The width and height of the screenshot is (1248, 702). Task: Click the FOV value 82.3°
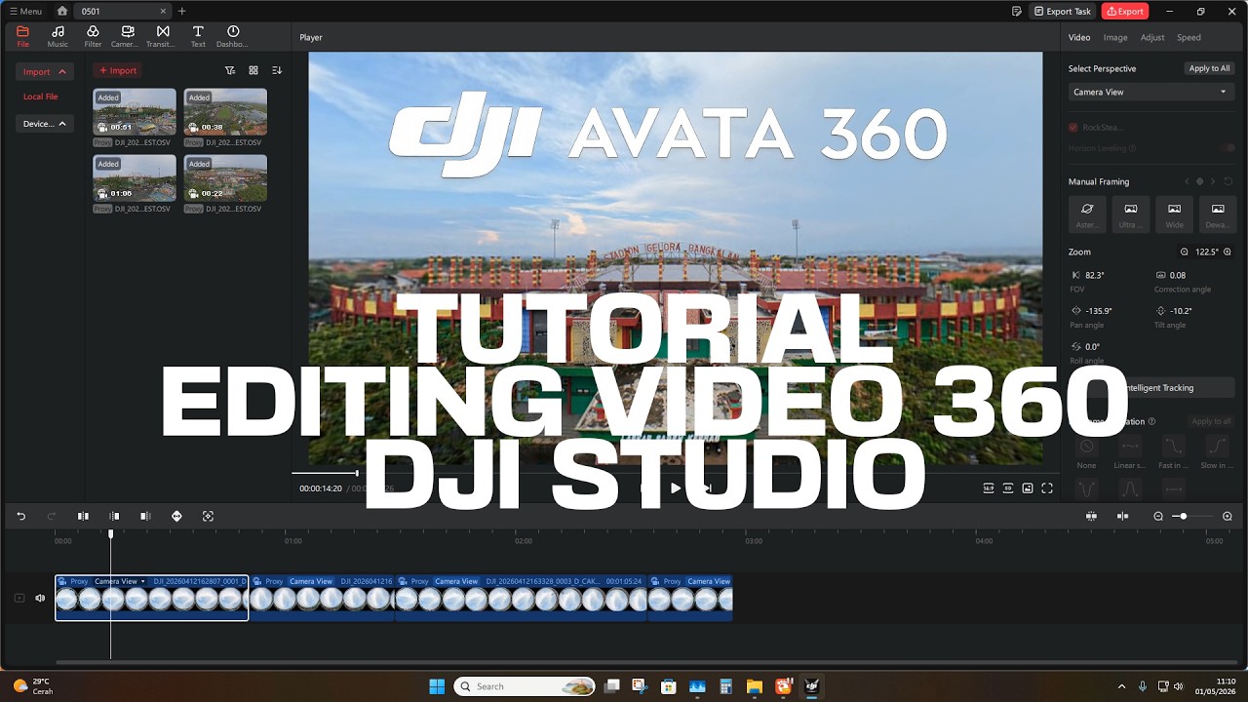(1096, 275)
